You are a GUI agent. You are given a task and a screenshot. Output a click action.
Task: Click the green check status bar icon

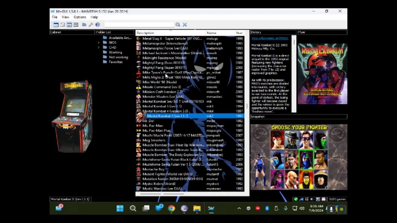tap(296, 199)
